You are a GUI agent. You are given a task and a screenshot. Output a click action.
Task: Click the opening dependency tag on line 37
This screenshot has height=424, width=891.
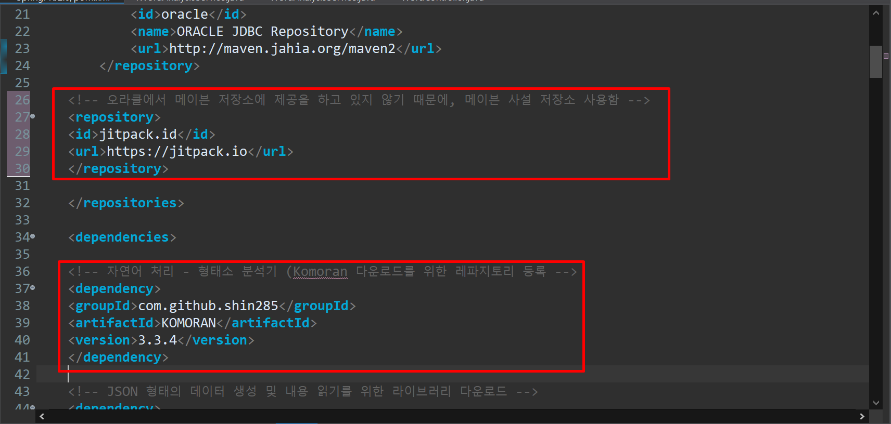tap(114, 288)
